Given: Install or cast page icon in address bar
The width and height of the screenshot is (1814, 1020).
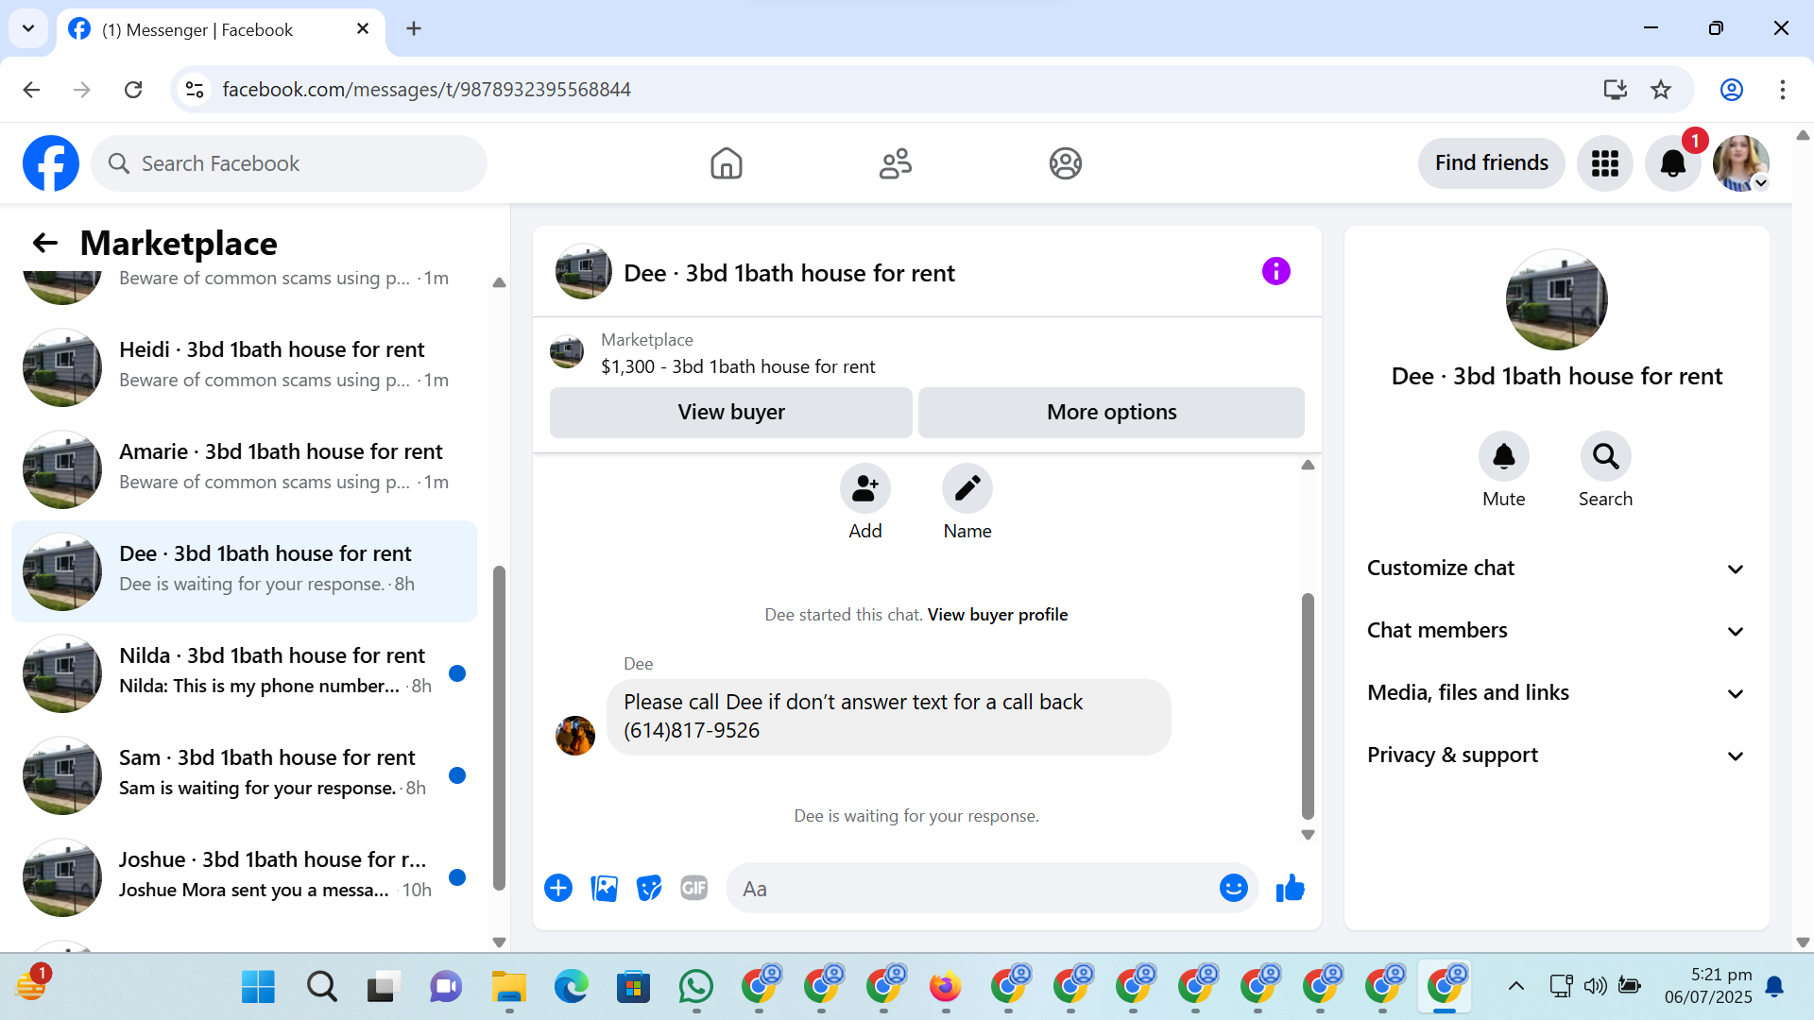Looking at the screenshot, I should click(x=1615, y=89).
